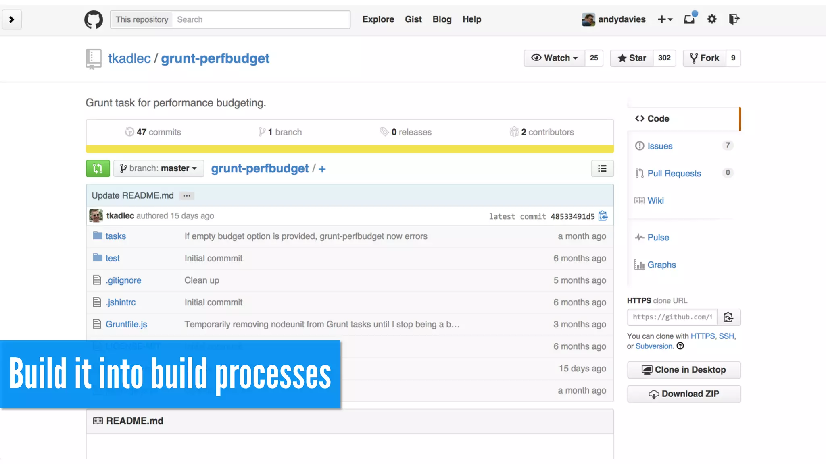Screen dimensions: 826x464
Task: Open latest commit 48533491d5
Action: click(x=572, y=216)
